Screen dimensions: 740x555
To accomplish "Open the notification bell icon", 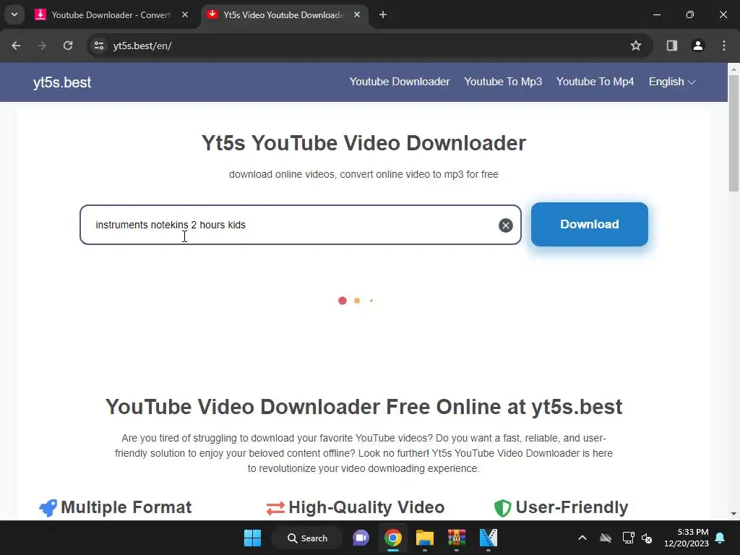I will 720,538.
